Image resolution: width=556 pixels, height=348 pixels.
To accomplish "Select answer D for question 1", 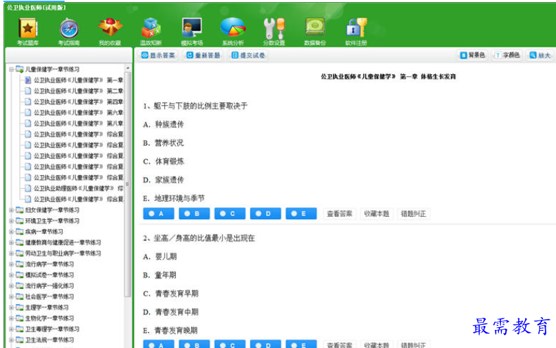I will click(265, 213).
